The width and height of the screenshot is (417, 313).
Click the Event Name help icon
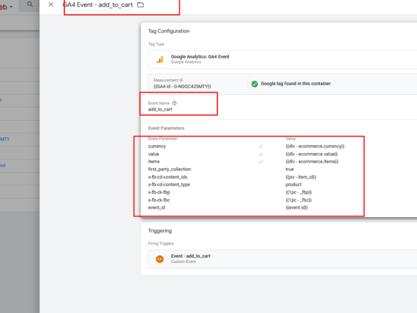coord(175,103)
